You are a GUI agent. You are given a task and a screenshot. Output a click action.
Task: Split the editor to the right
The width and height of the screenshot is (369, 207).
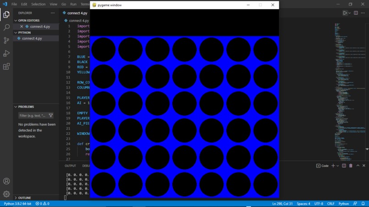pos(356,13)
